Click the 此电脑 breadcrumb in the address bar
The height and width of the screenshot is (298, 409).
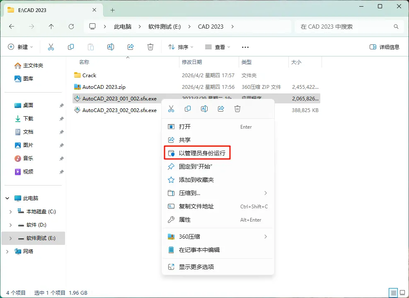123,27
